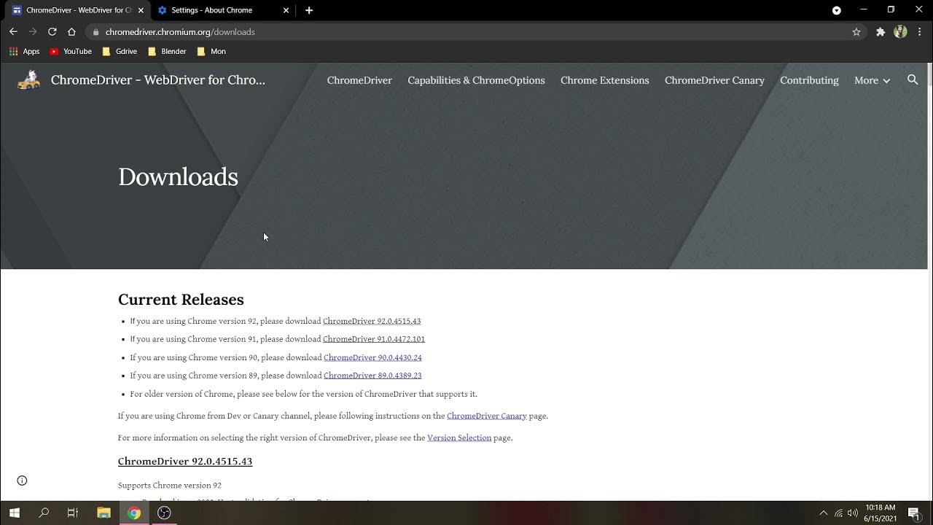Viewport: 933px width, 525px height.
Task: Close the Settings - About Chrome tab
Action: pos(286,10)
